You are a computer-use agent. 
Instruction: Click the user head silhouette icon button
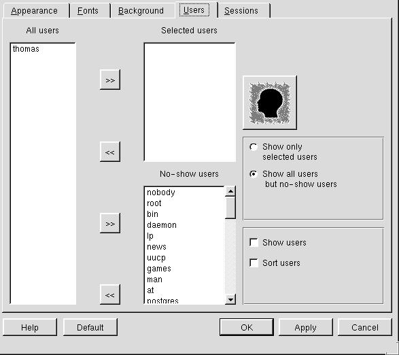(270, 103)
